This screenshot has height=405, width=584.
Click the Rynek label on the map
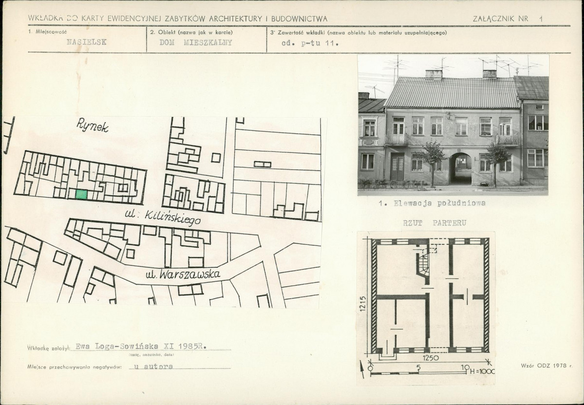coord(93,125)
